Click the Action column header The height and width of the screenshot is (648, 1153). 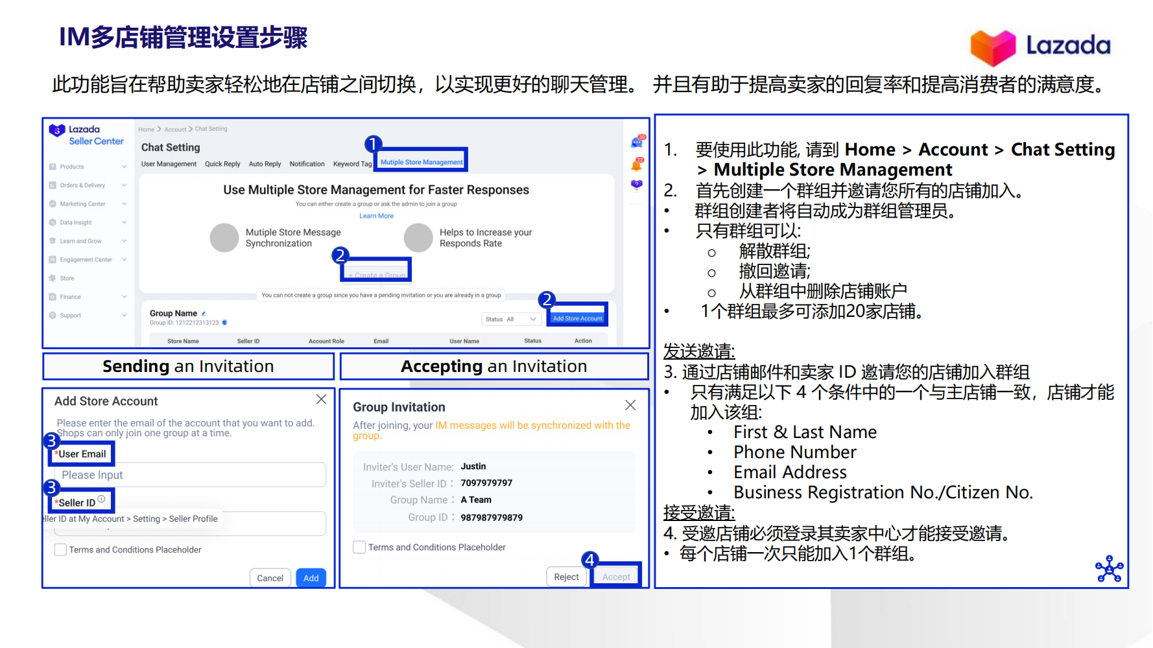tap(583, 341)
